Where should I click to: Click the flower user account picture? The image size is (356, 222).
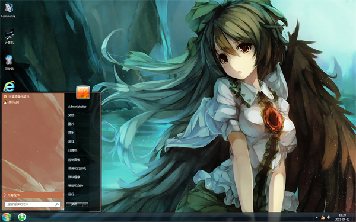[83, 92]
